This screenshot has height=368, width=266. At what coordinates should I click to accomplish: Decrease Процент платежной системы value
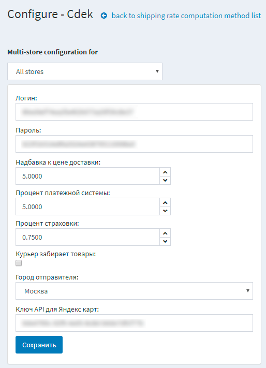pos(165,211)
